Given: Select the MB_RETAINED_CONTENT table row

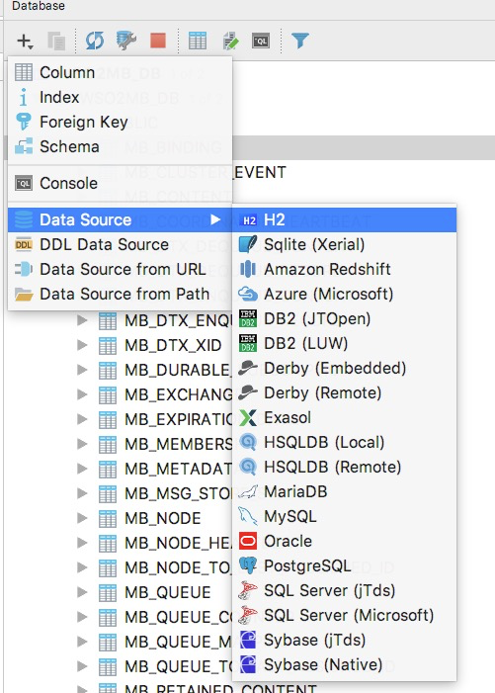Looking at the screenshot, I should [x=220, y=688].
